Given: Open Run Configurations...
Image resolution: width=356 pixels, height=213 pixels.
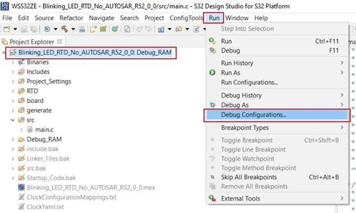Looking at the screenshot, I should click(277, 82).
